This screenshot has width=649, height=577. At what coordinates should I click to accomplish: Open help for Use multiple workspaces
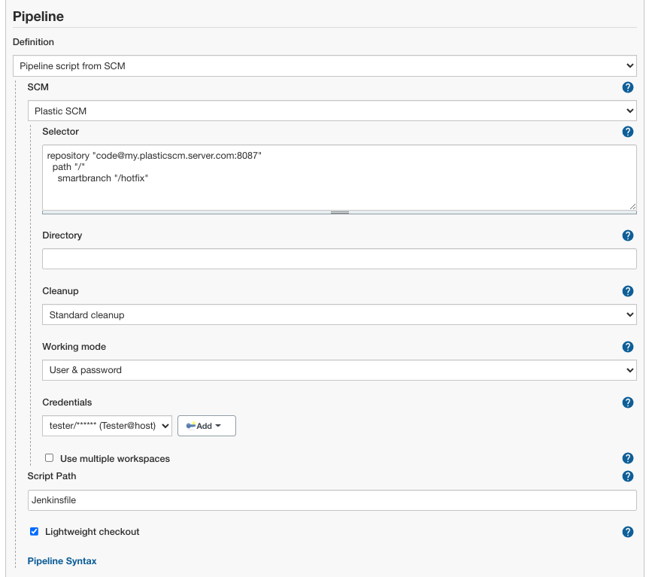(x=627, y=458)
